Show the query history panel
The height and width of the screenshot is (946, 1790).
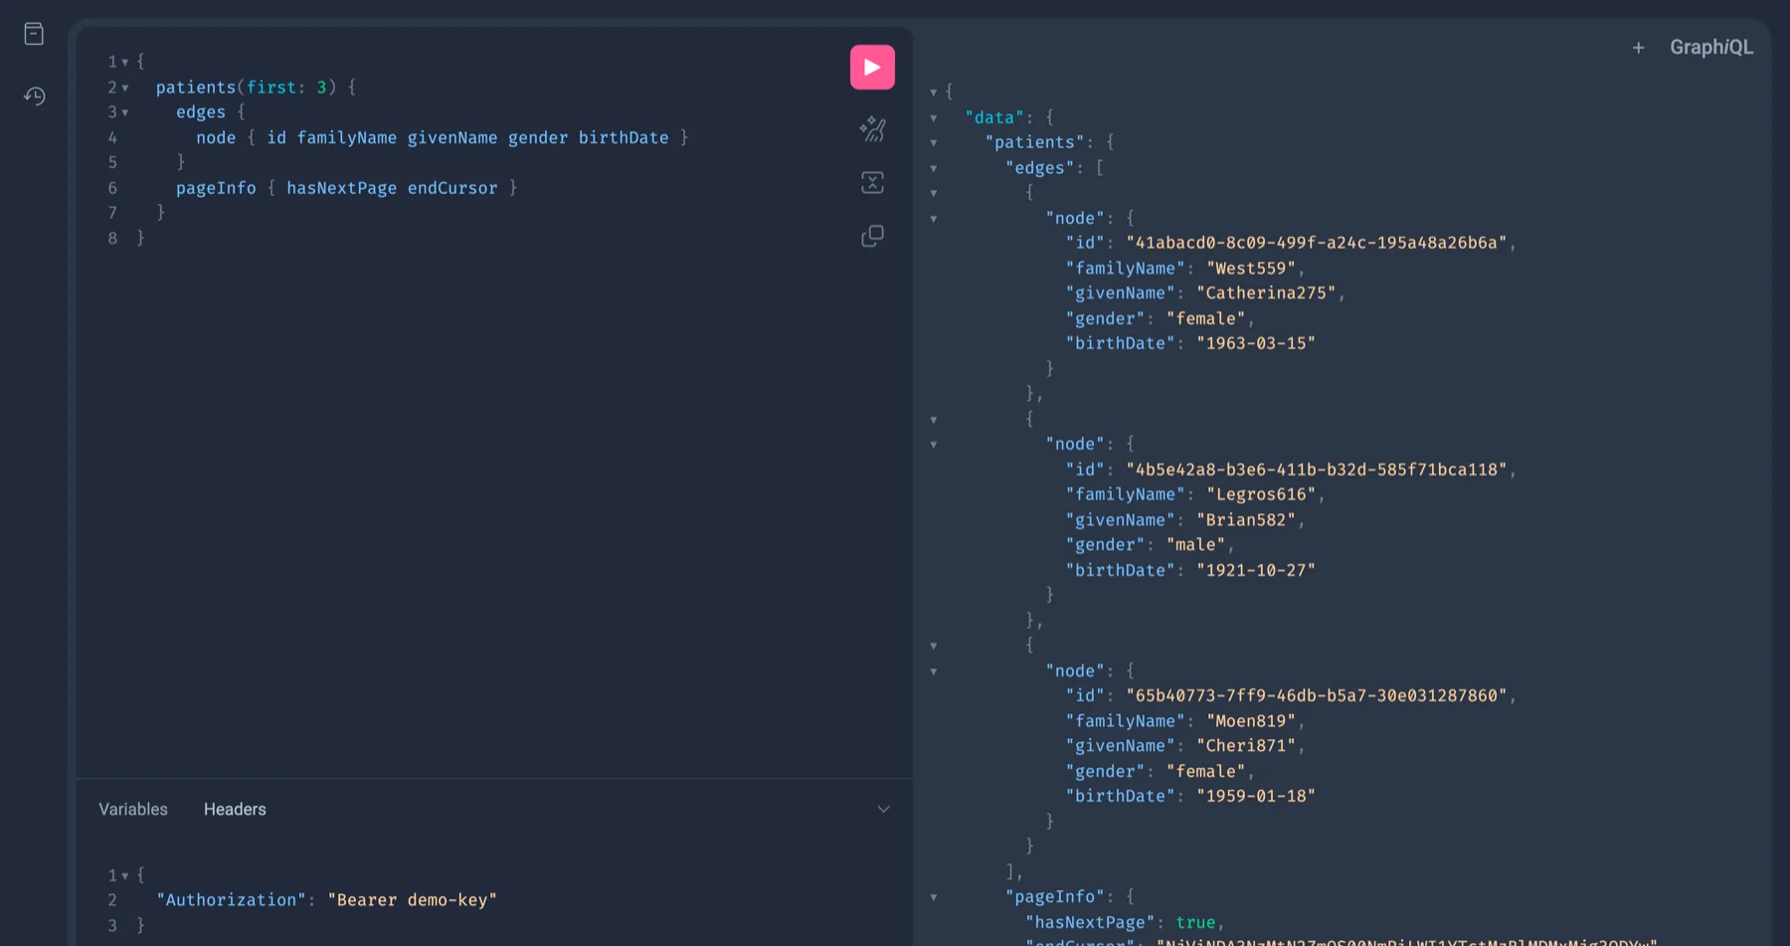(x=34, y=96)
